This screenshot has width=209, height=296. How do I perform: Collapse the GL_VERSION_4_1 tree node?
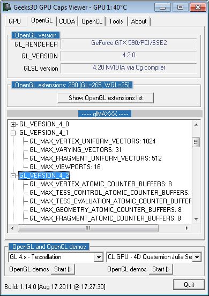tap(13, 133)
